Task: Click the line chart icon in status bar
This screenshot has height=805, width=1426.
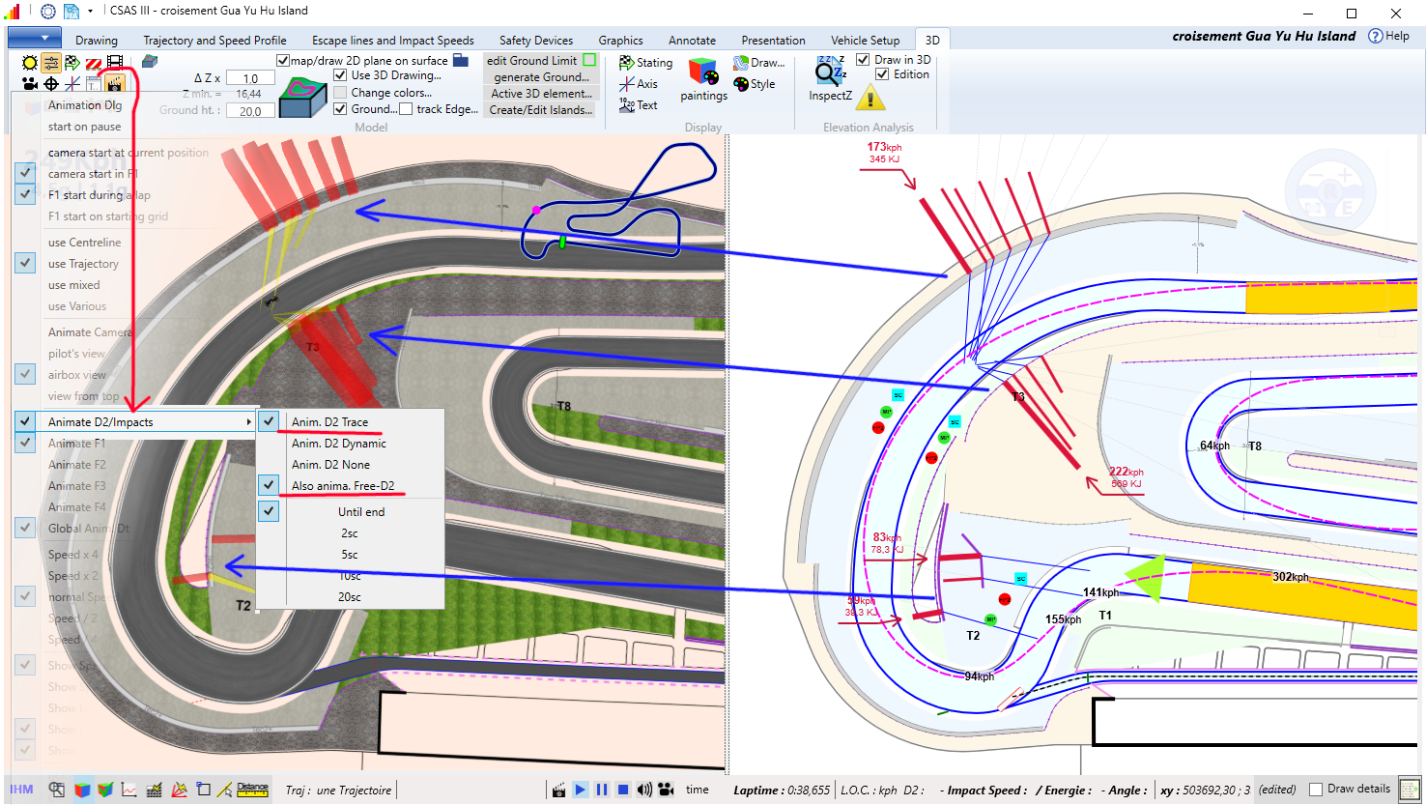Action: pyautogui.click(x=129, y=790)
